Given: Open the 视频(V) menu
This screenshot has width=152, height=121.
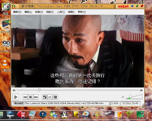Looking at the screenshot, I should [x=50, y=12].
